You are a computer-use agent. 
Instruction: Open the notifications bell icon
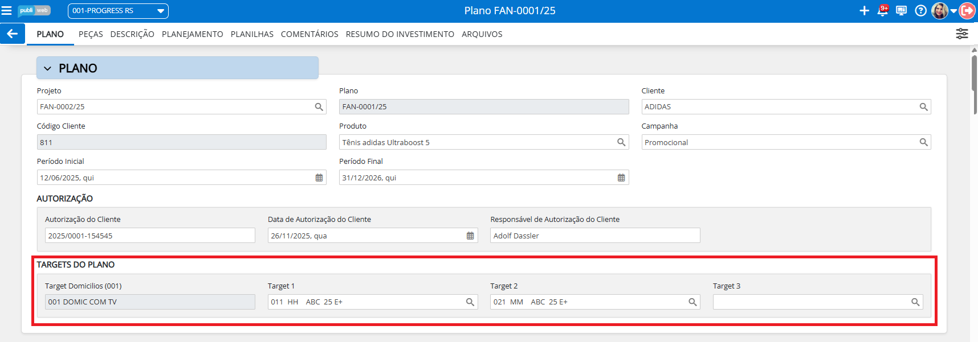click(x=883, y=11)
